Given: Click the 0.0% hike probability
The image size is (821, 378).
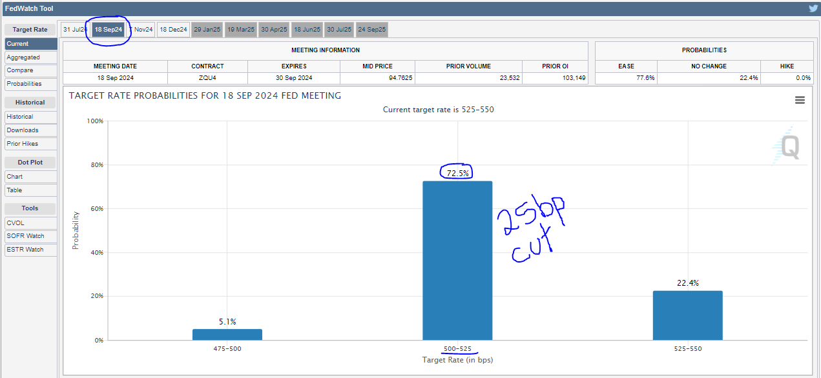Looking at the screenshot, I should 803,78.
